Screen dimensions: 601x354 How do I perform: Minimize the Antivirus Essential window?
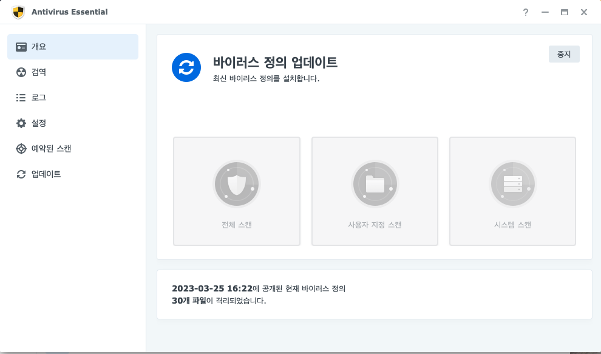coord(545,12)
